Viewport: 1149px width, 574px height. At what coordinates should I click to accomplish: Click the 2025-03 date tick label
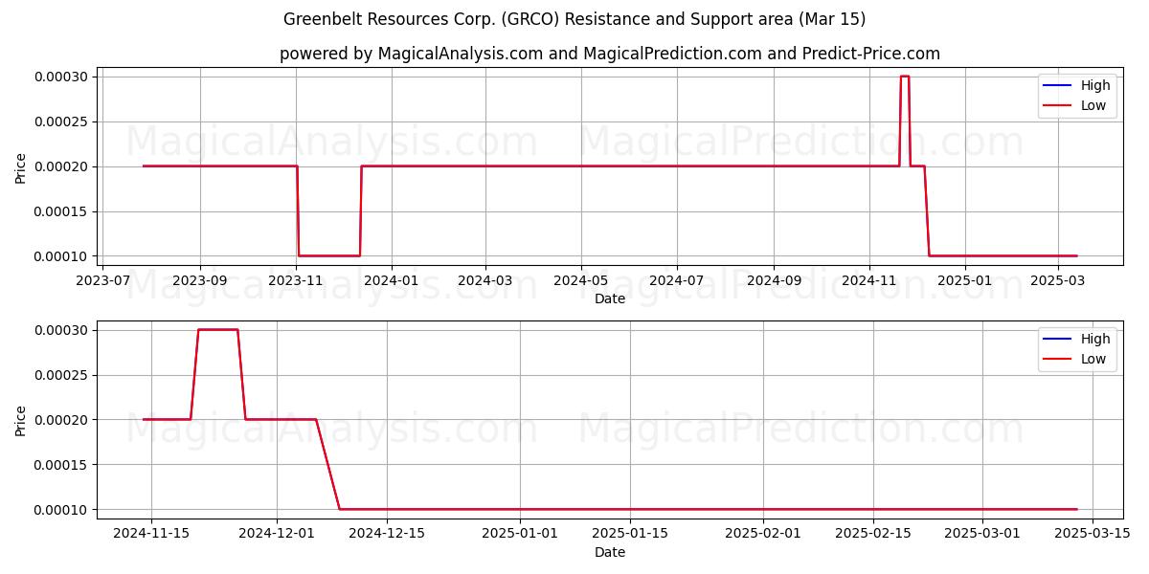[1058, 281]
